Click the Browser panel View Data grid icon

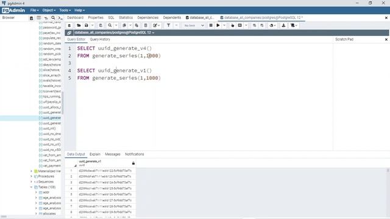(39, 18)
